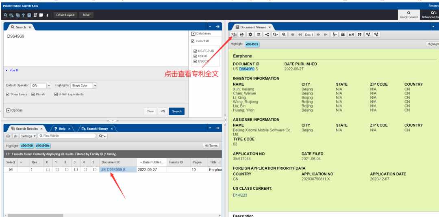The height and width of the screenshot is (217, 439).
Task: Check tag column 1 box for US D964969 S
Action: tap(57, 170)
